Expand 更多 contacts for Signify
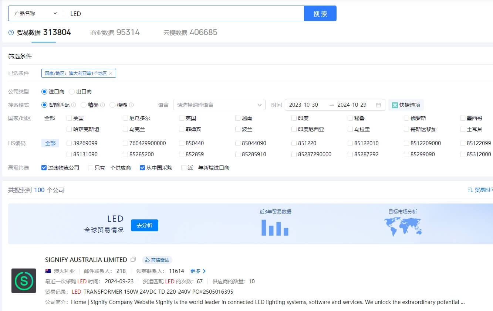Viewport: 493px width, 311px height. pos(198,271)
